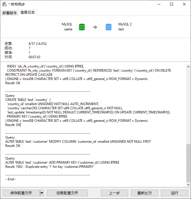This screenshot has height=199, width=191.
Task: Click the log scrollbar up arrow
Action: [x=188, y=67]
